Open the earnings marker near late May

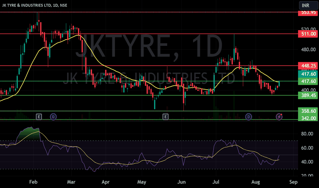(x=165, y=117)
